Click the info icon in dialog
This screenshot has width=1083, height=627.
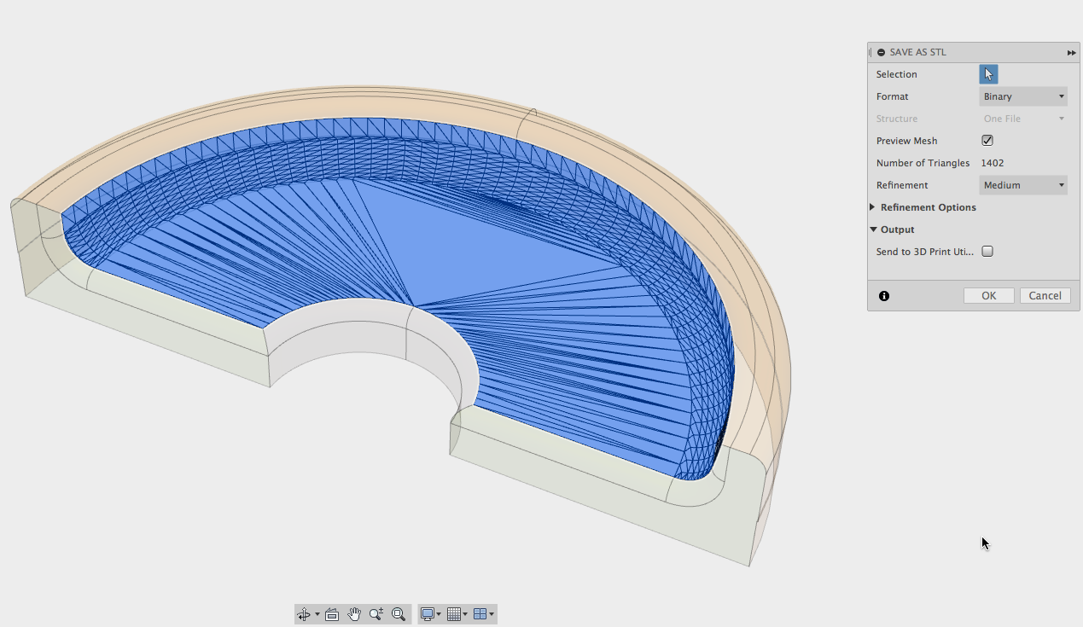coord(884,296)
